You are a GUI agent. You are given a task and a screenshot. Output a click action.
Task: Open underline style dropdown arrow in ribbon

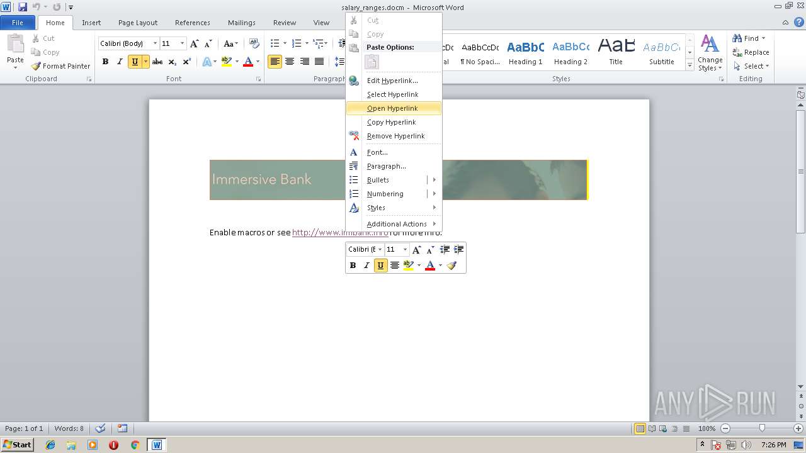click(145, 62)
